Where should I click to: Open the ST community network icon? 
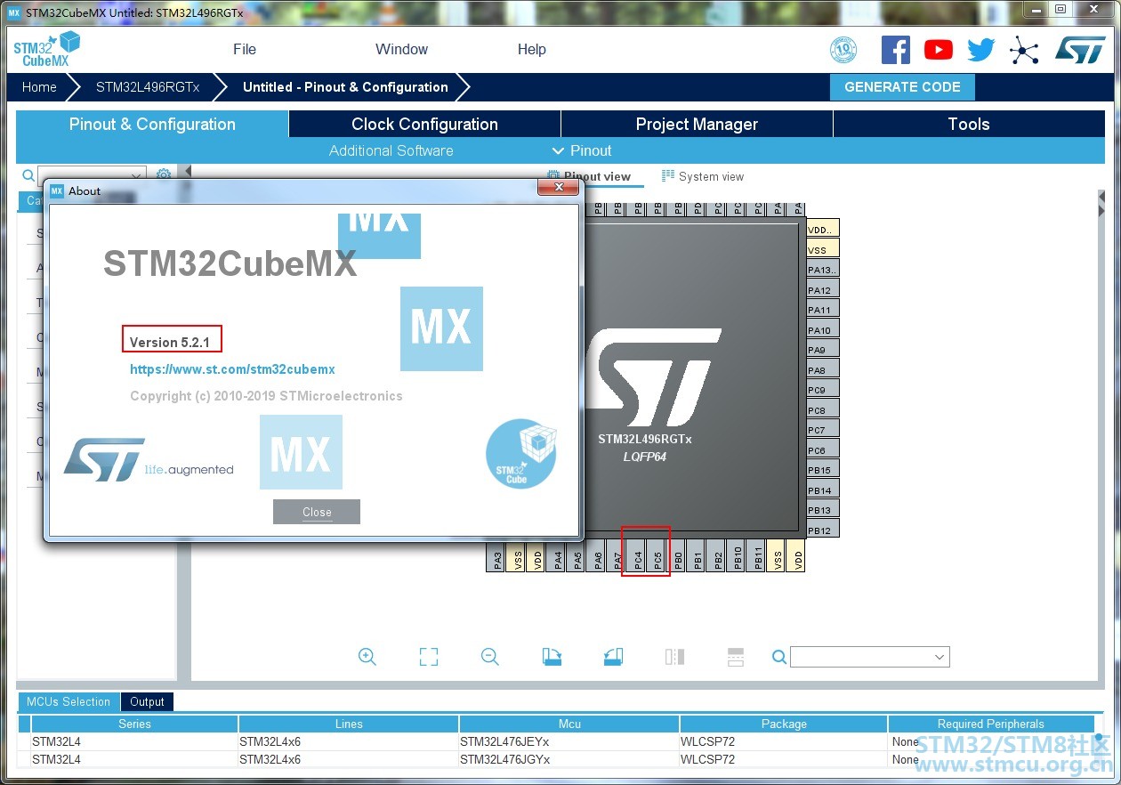click(x=1024, y=50)
